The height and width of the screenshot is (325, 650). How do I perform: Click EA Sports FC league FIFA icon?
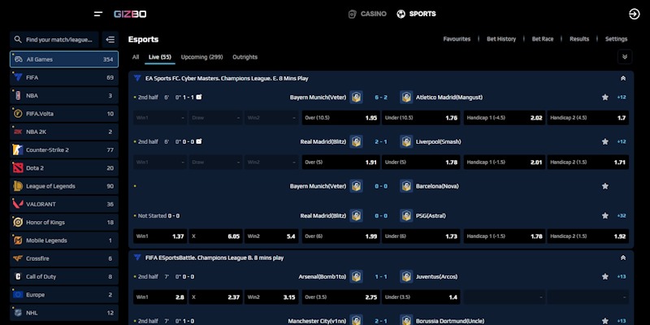click(137, 78)
